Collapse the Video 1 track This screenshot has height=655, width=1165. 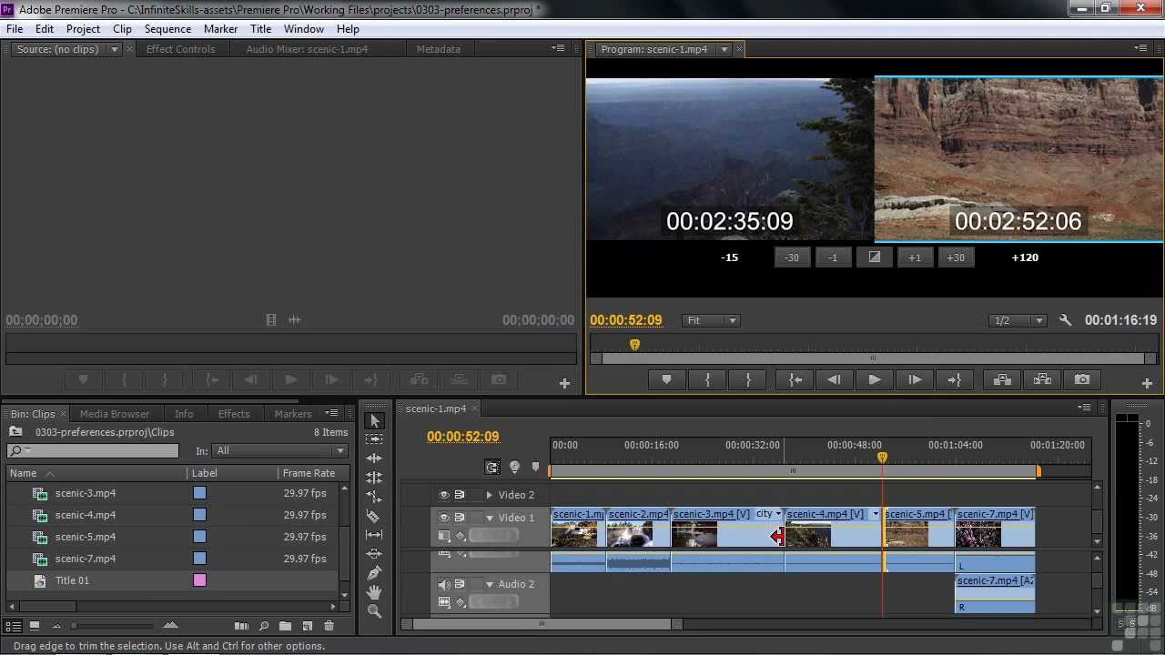click(490, 518)
